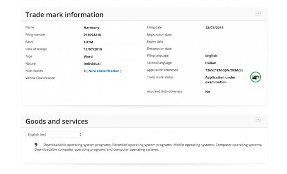Click the Designation date label

pyautogui.click(x=159, y=49)
